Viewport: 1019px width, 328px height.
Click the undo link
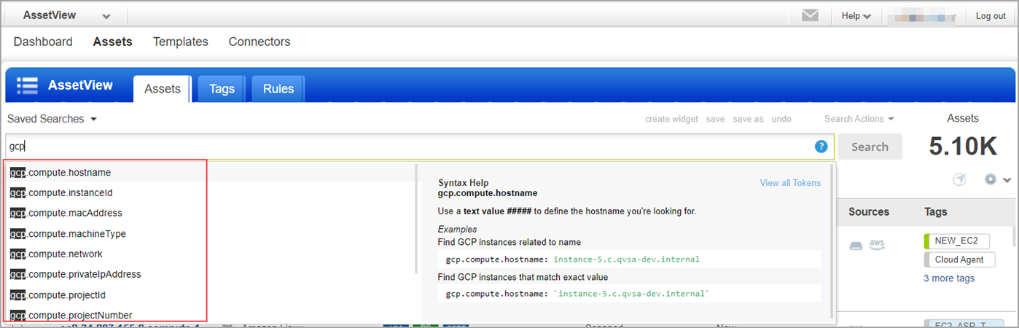pyautogui.click(x=781, y=119)
